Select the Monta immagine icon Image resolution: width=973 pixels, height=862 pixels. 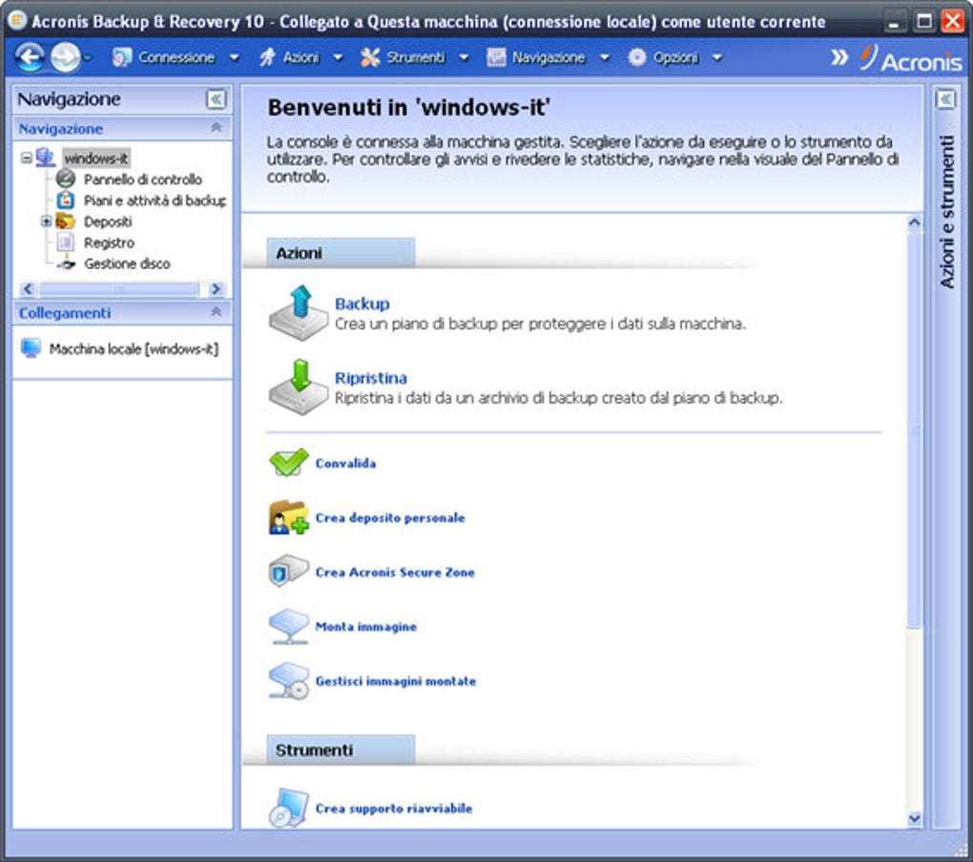pyautogui.click(x=287, y=626)
